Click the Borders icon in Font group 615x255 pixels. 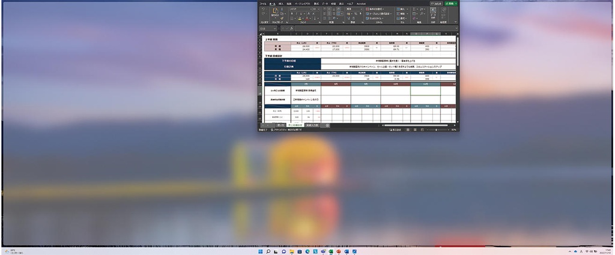click(292, 19)
